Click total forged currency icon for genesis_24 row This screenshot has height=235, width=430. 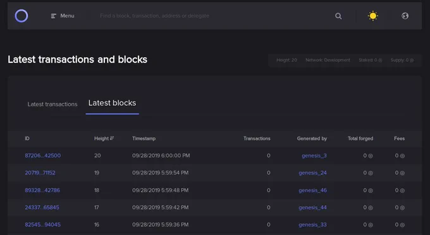tap(370, 173)
